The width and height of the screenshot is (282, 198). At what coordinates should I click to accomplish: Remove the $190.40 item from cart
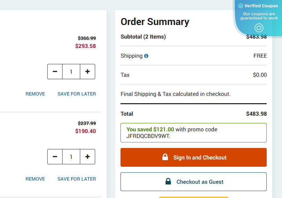35,179
